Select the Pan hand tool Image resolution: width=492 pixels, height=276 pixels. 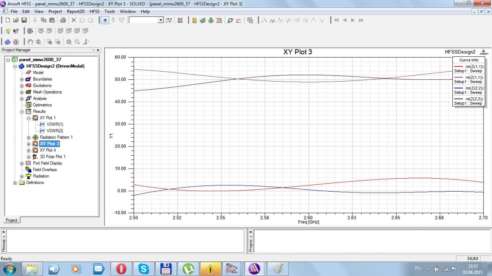pyautogui.click(x=30, y=42)
